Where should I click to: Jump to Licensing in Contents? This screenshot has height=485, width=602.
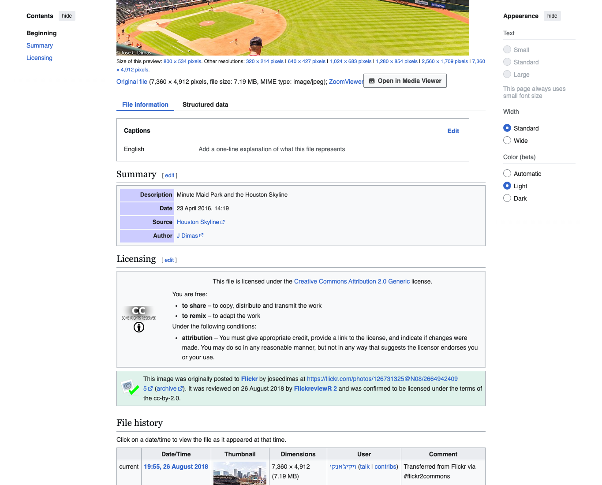tap(39, 58)
